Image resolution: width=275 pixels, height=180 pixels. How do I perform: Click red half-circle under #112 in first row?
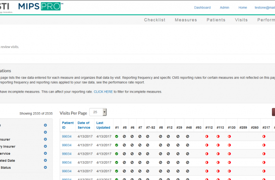207,136
